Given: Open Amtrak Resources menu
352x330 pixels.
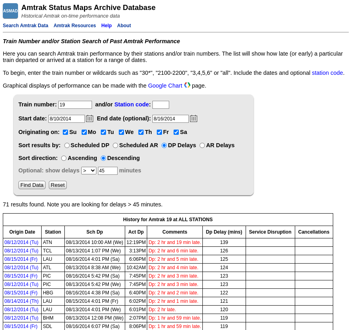Looking at the screenshot, I should pyautogui.click(x=75, y=26).
